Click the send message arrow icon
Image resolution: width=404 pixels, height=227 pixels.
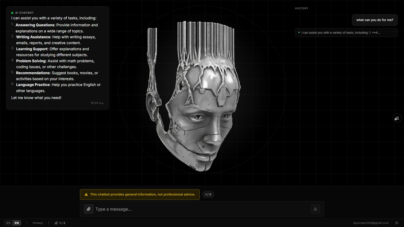click(315, 209)
